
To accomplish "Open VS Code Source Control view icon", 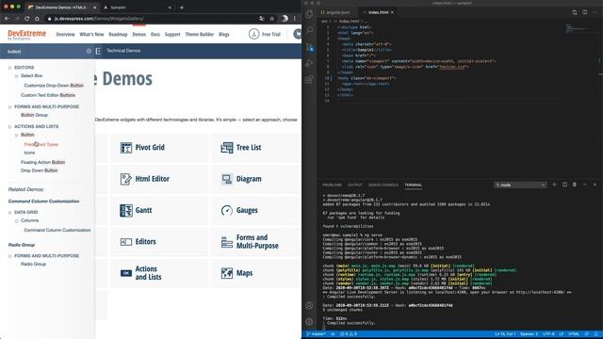I will pos(309,47).
